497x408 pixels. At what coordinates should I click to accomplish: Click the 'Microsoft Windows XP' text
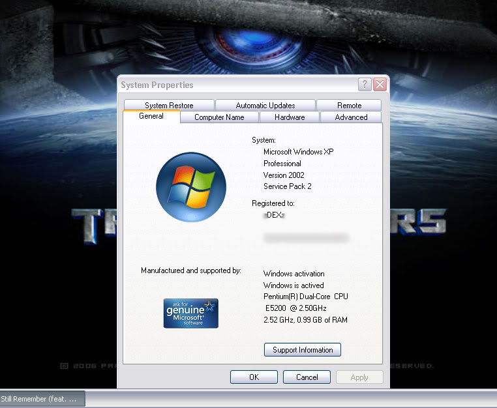(298, 152)
